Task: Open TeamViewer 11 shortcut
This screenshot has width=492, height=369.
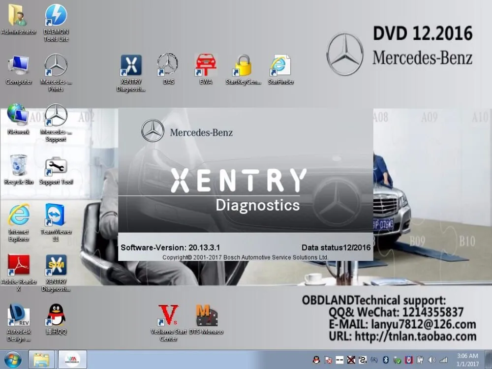Action: (56, 223)
